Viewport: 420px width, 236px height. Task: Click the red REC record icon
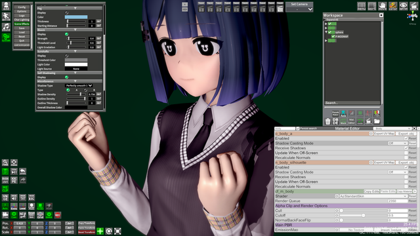click(58, 215)
